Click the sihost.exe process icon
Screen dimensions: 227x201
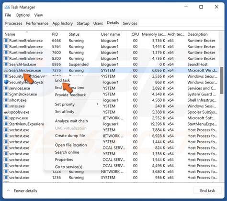6,100
